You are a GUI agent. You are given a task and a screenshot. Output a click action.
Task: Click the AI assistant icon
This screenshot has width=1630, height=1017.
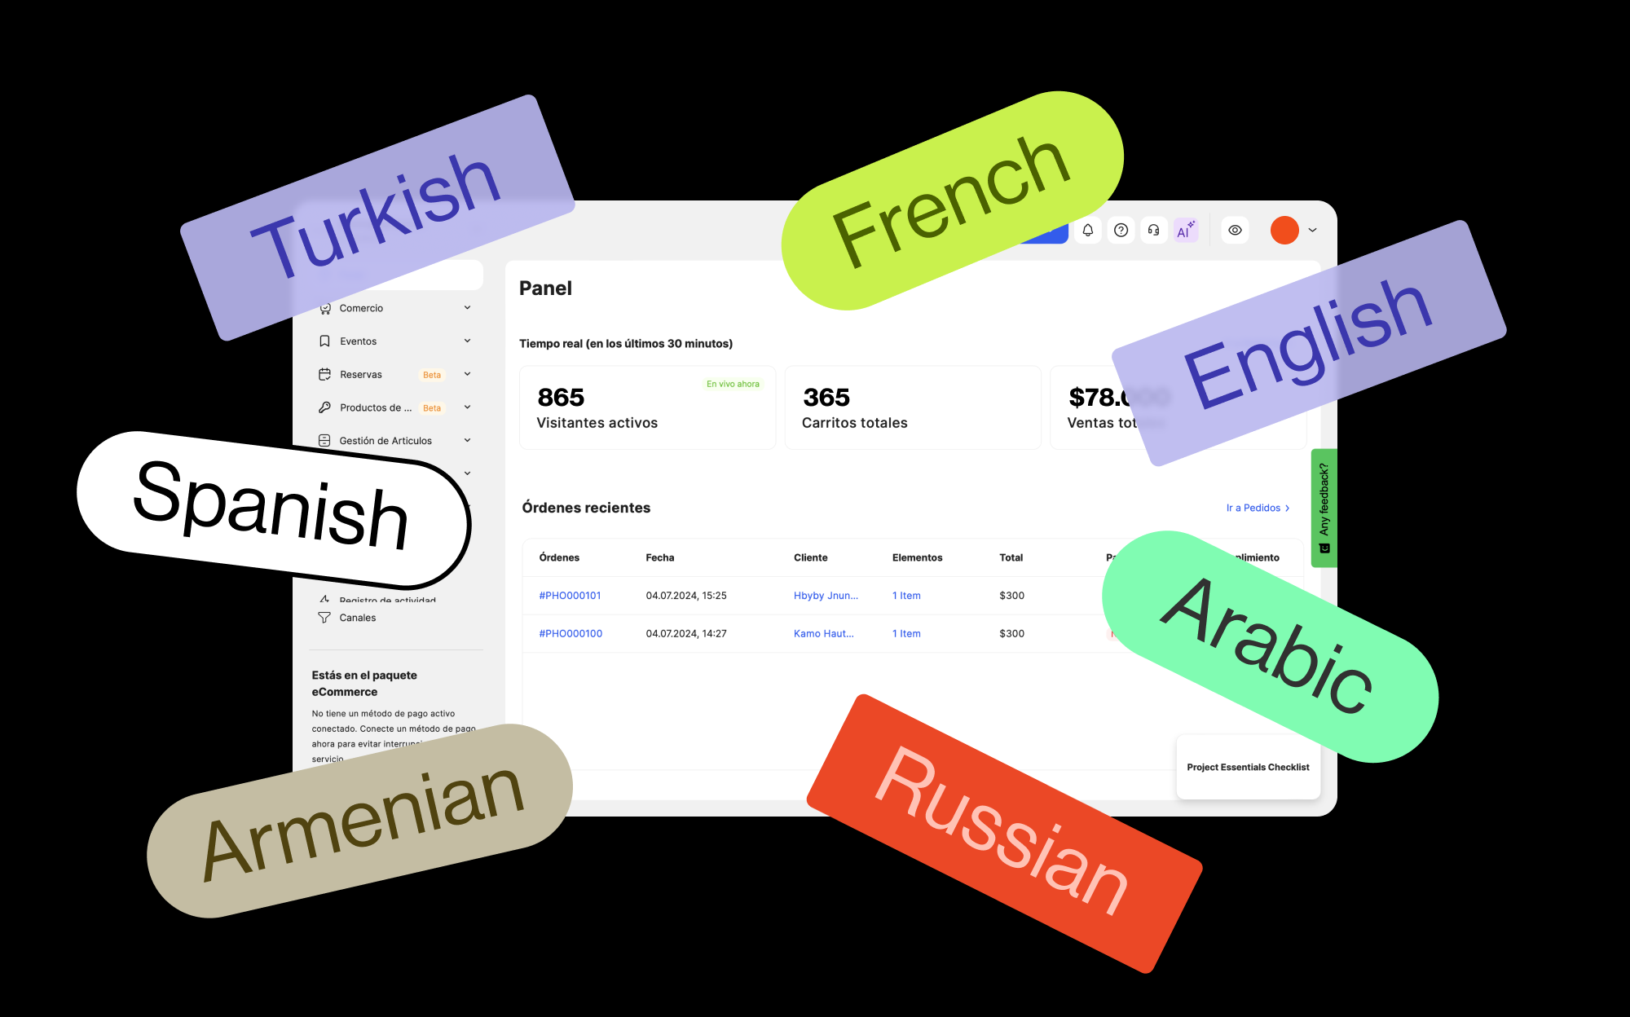coord(1180,231)
